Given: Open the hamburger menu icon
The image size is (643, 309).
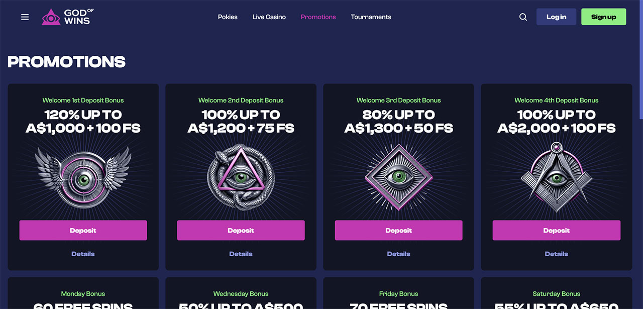Looking at the screenshot, I should (25, 17).
